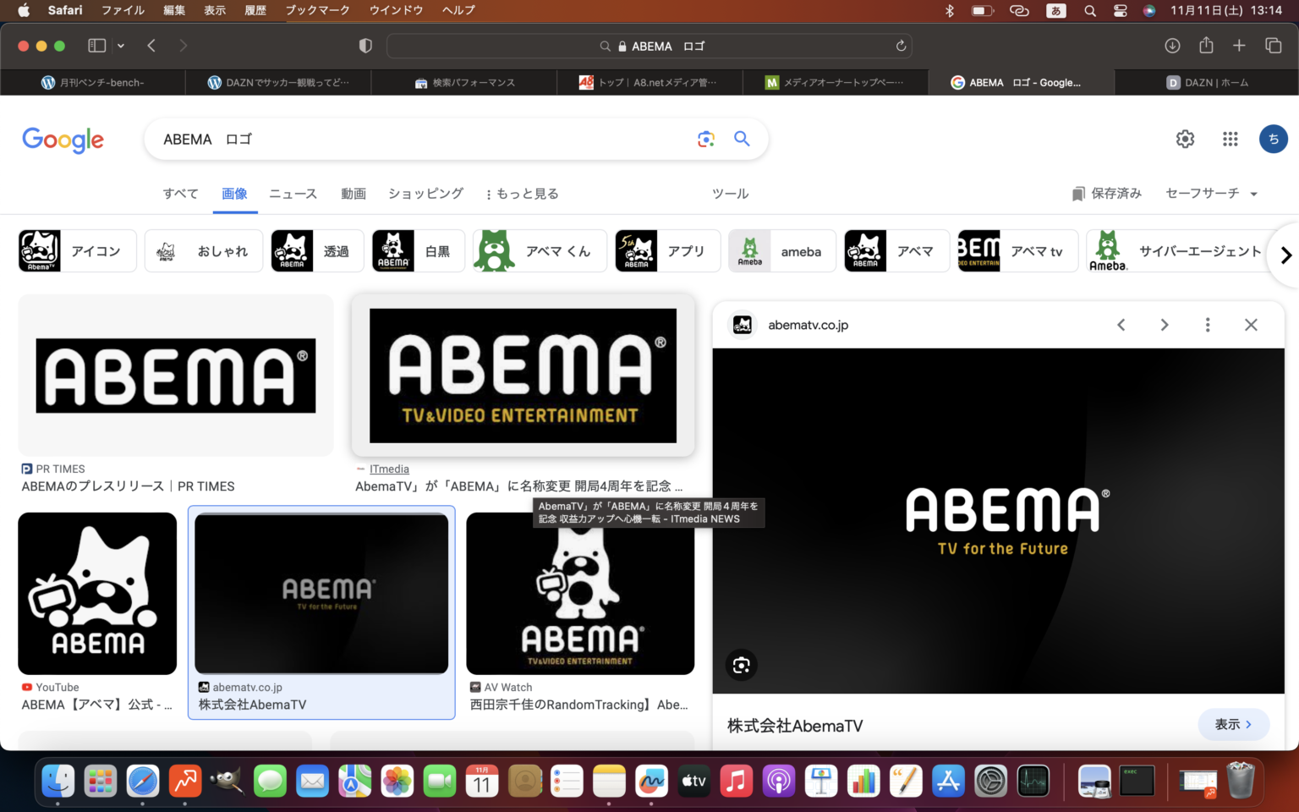Viewport: 1299px width, 812px height.
Task: Filter by 透過 chip
Action: (x=317, y=251)
